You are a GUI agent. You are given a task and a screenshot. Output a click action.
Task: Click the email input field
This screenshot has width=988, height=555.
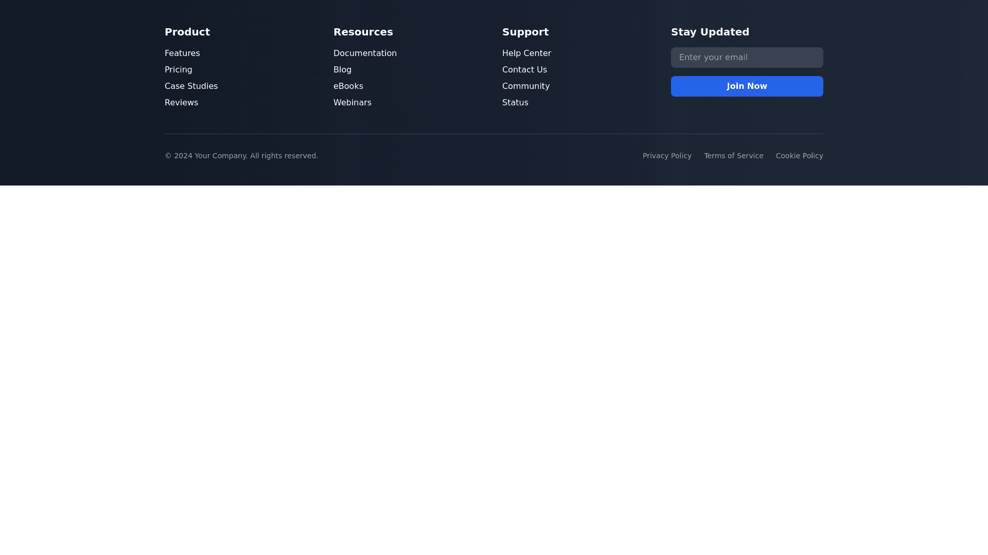click(747, 58)
